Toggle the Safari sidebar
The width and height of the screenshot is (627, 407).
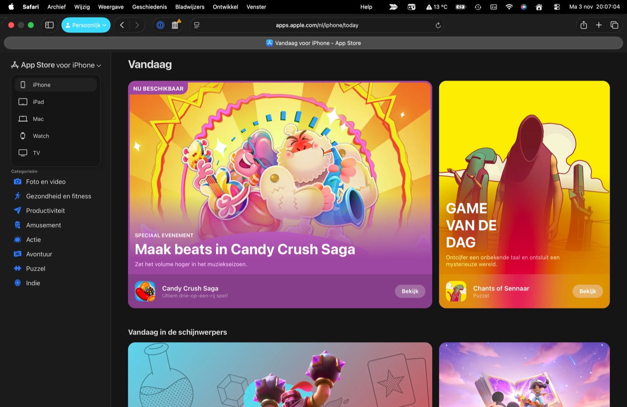[49, 25]
